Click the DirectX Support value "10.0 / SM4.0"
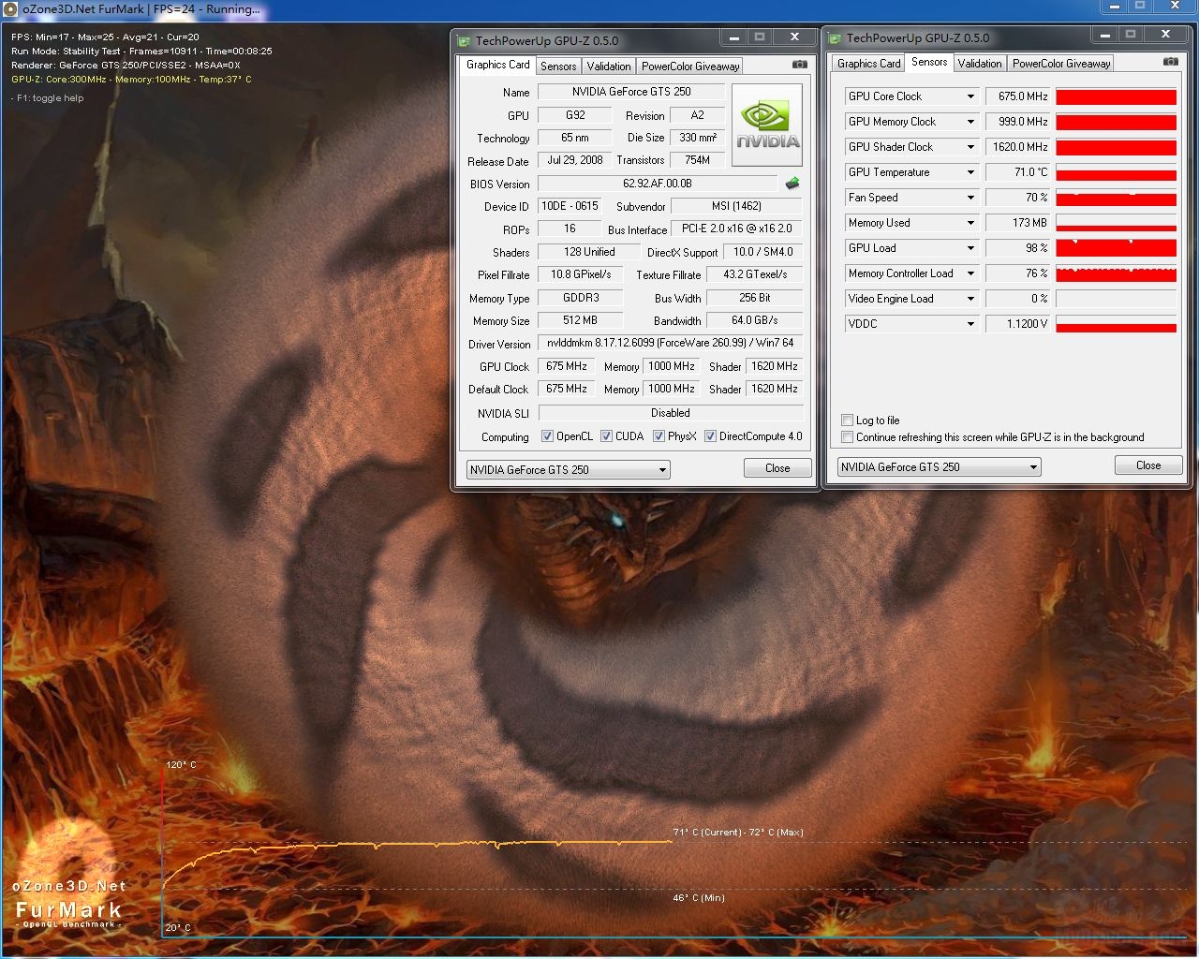The width and height of the screenshot is (1199, 959). tap(762, 252)
